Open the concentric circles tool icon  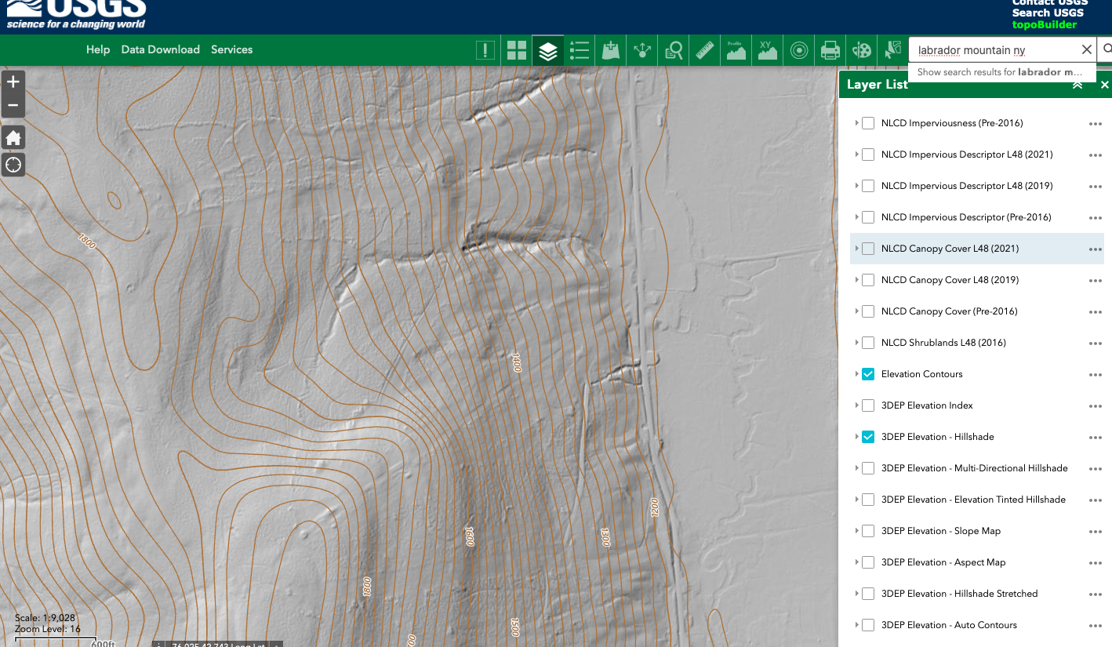tap(799, 50)
